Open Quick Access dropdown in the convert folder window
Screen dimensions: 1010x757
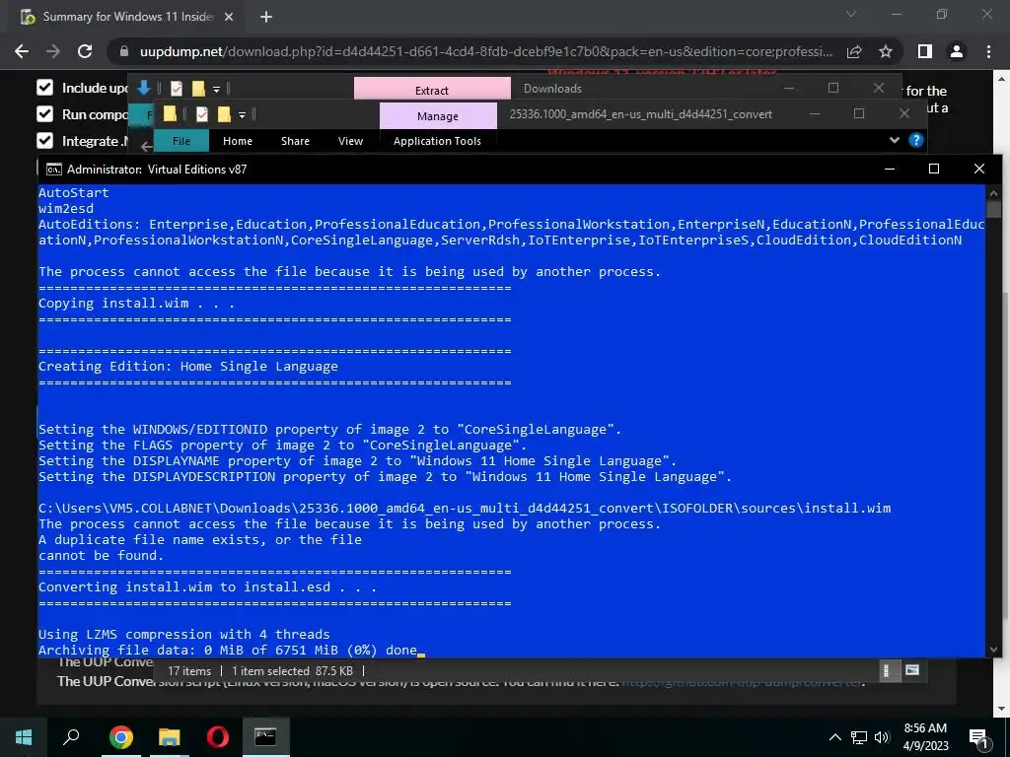point(243,114)
